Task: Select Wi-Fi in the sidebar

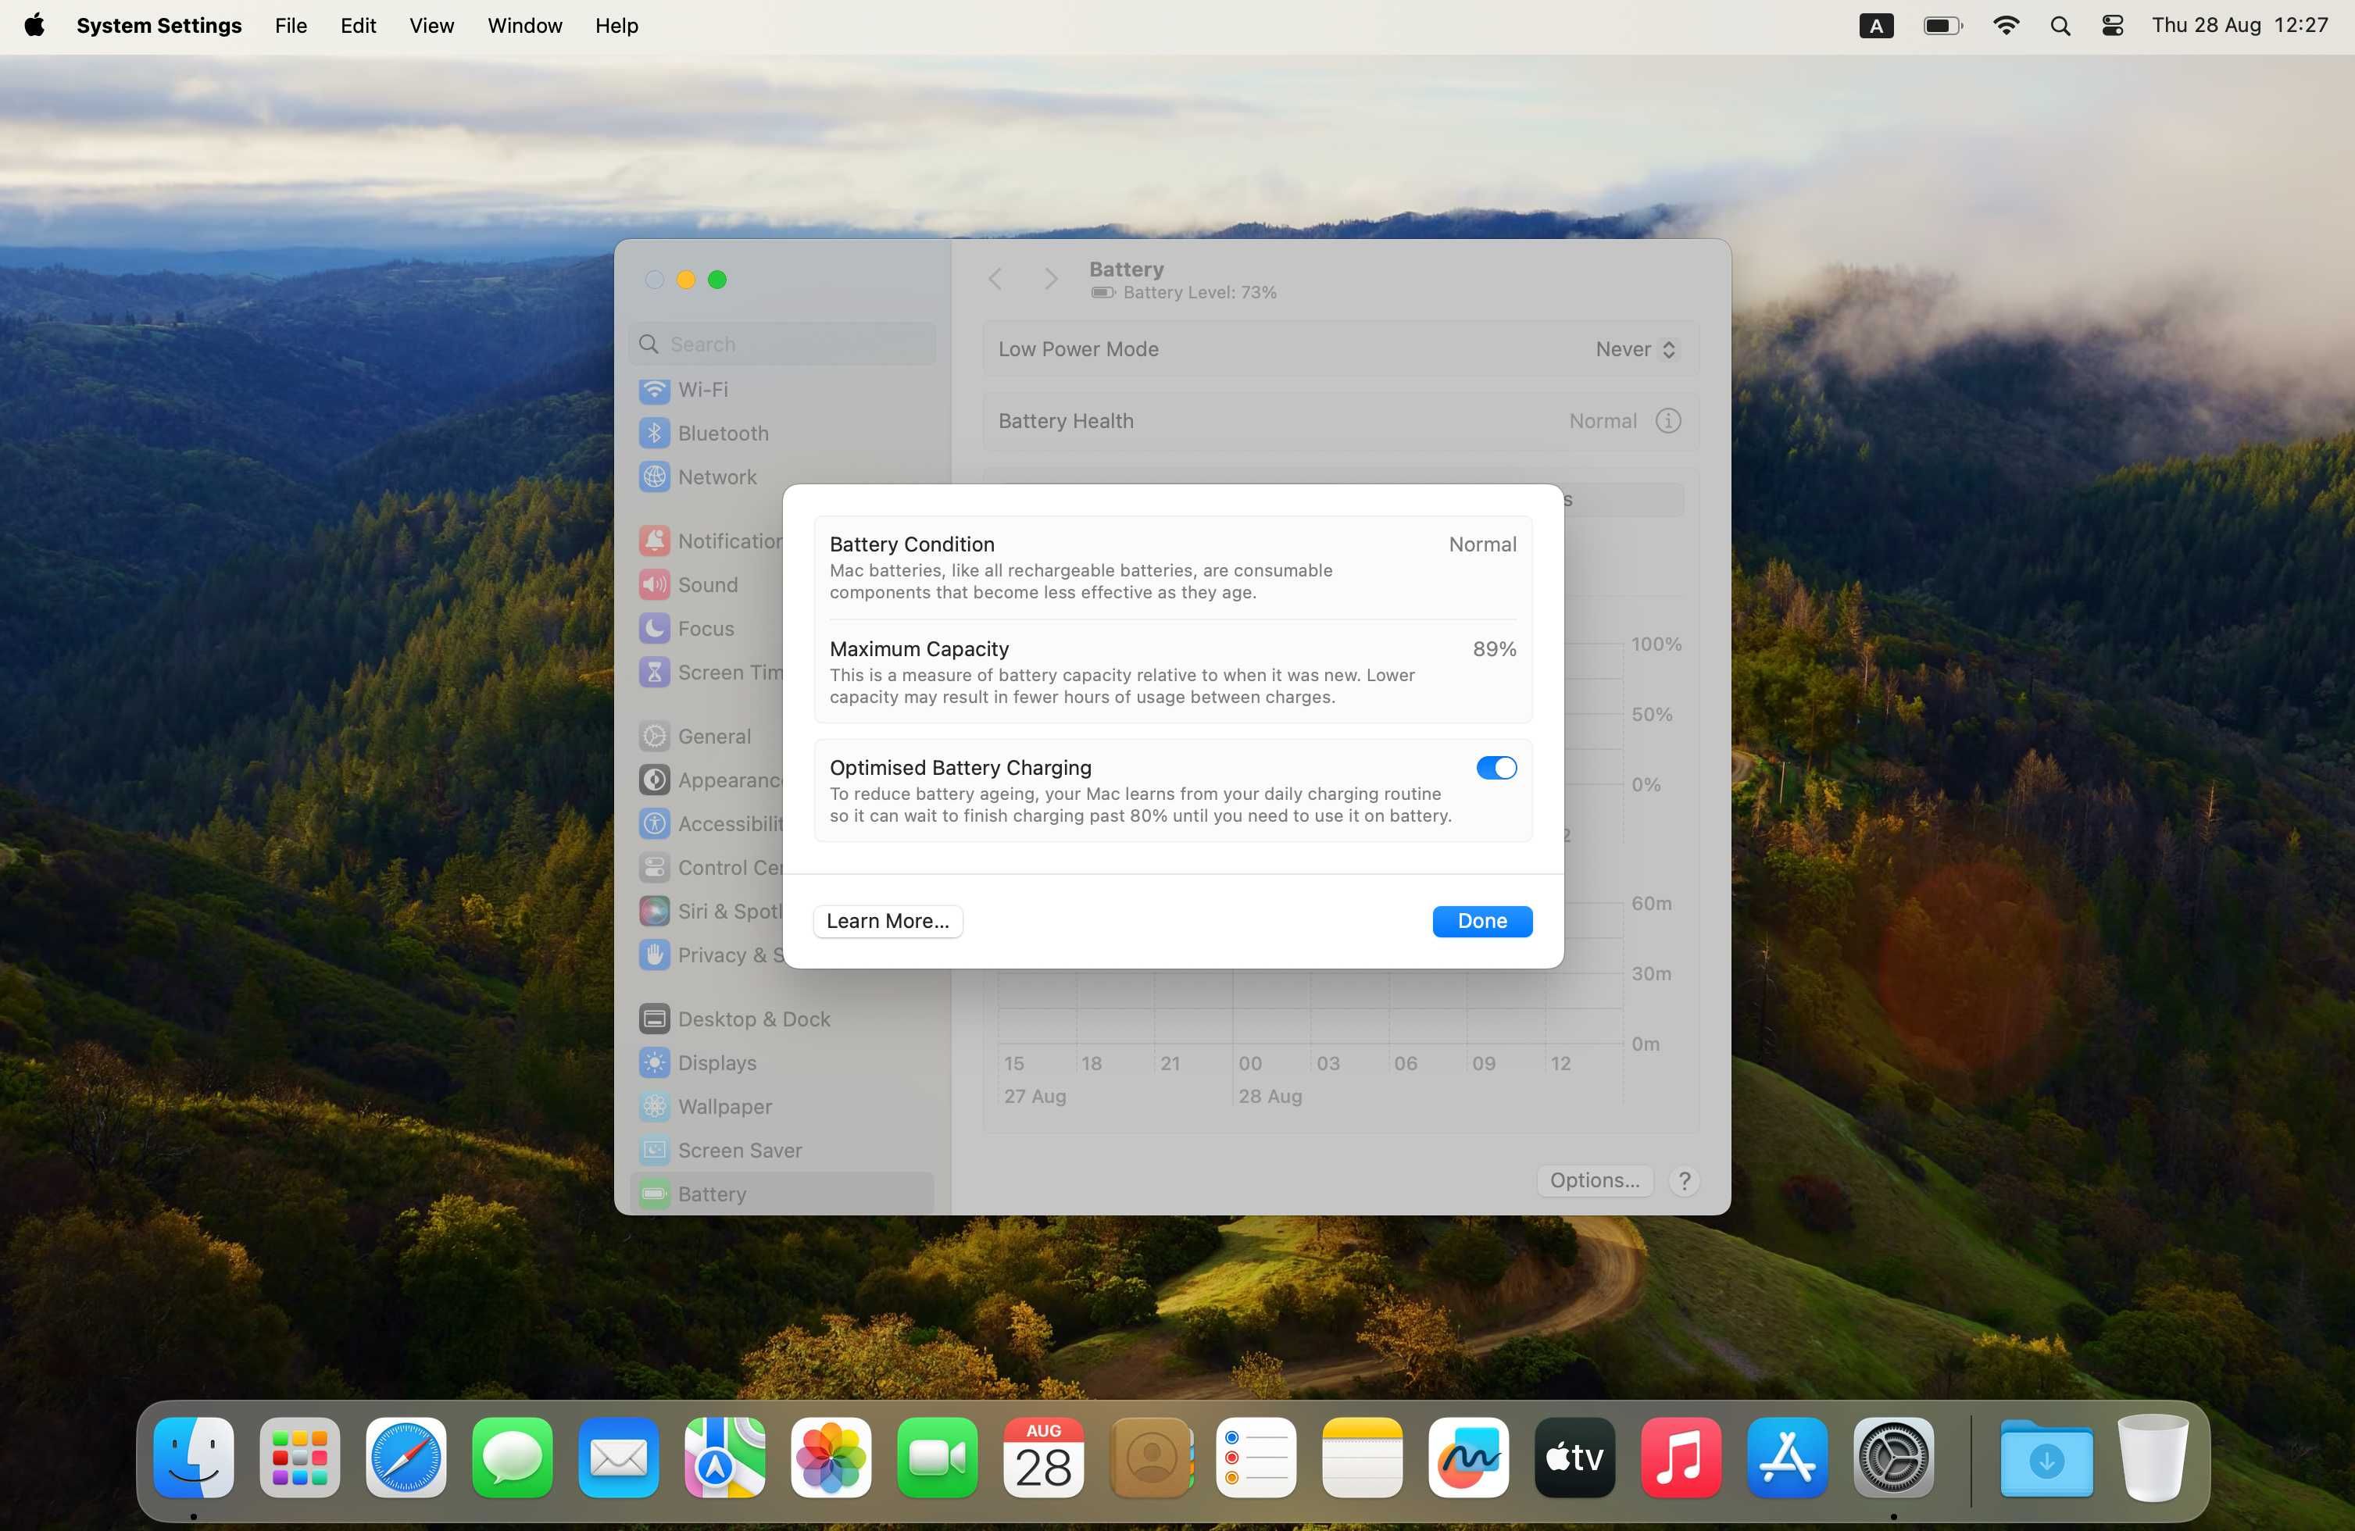Action: pyautogui.click(x=781, y=390)
